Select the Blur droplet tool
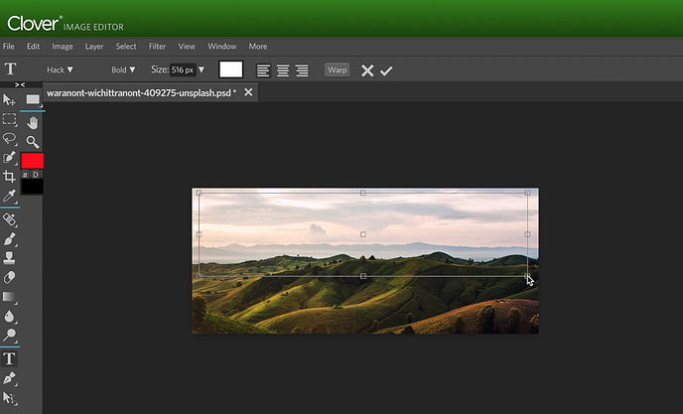 9,316
